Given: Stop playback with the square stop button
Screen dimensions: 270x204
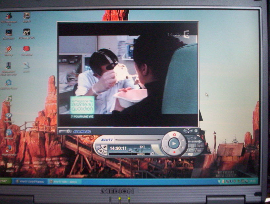Looking at the screenshot, I should coord(183,147).
